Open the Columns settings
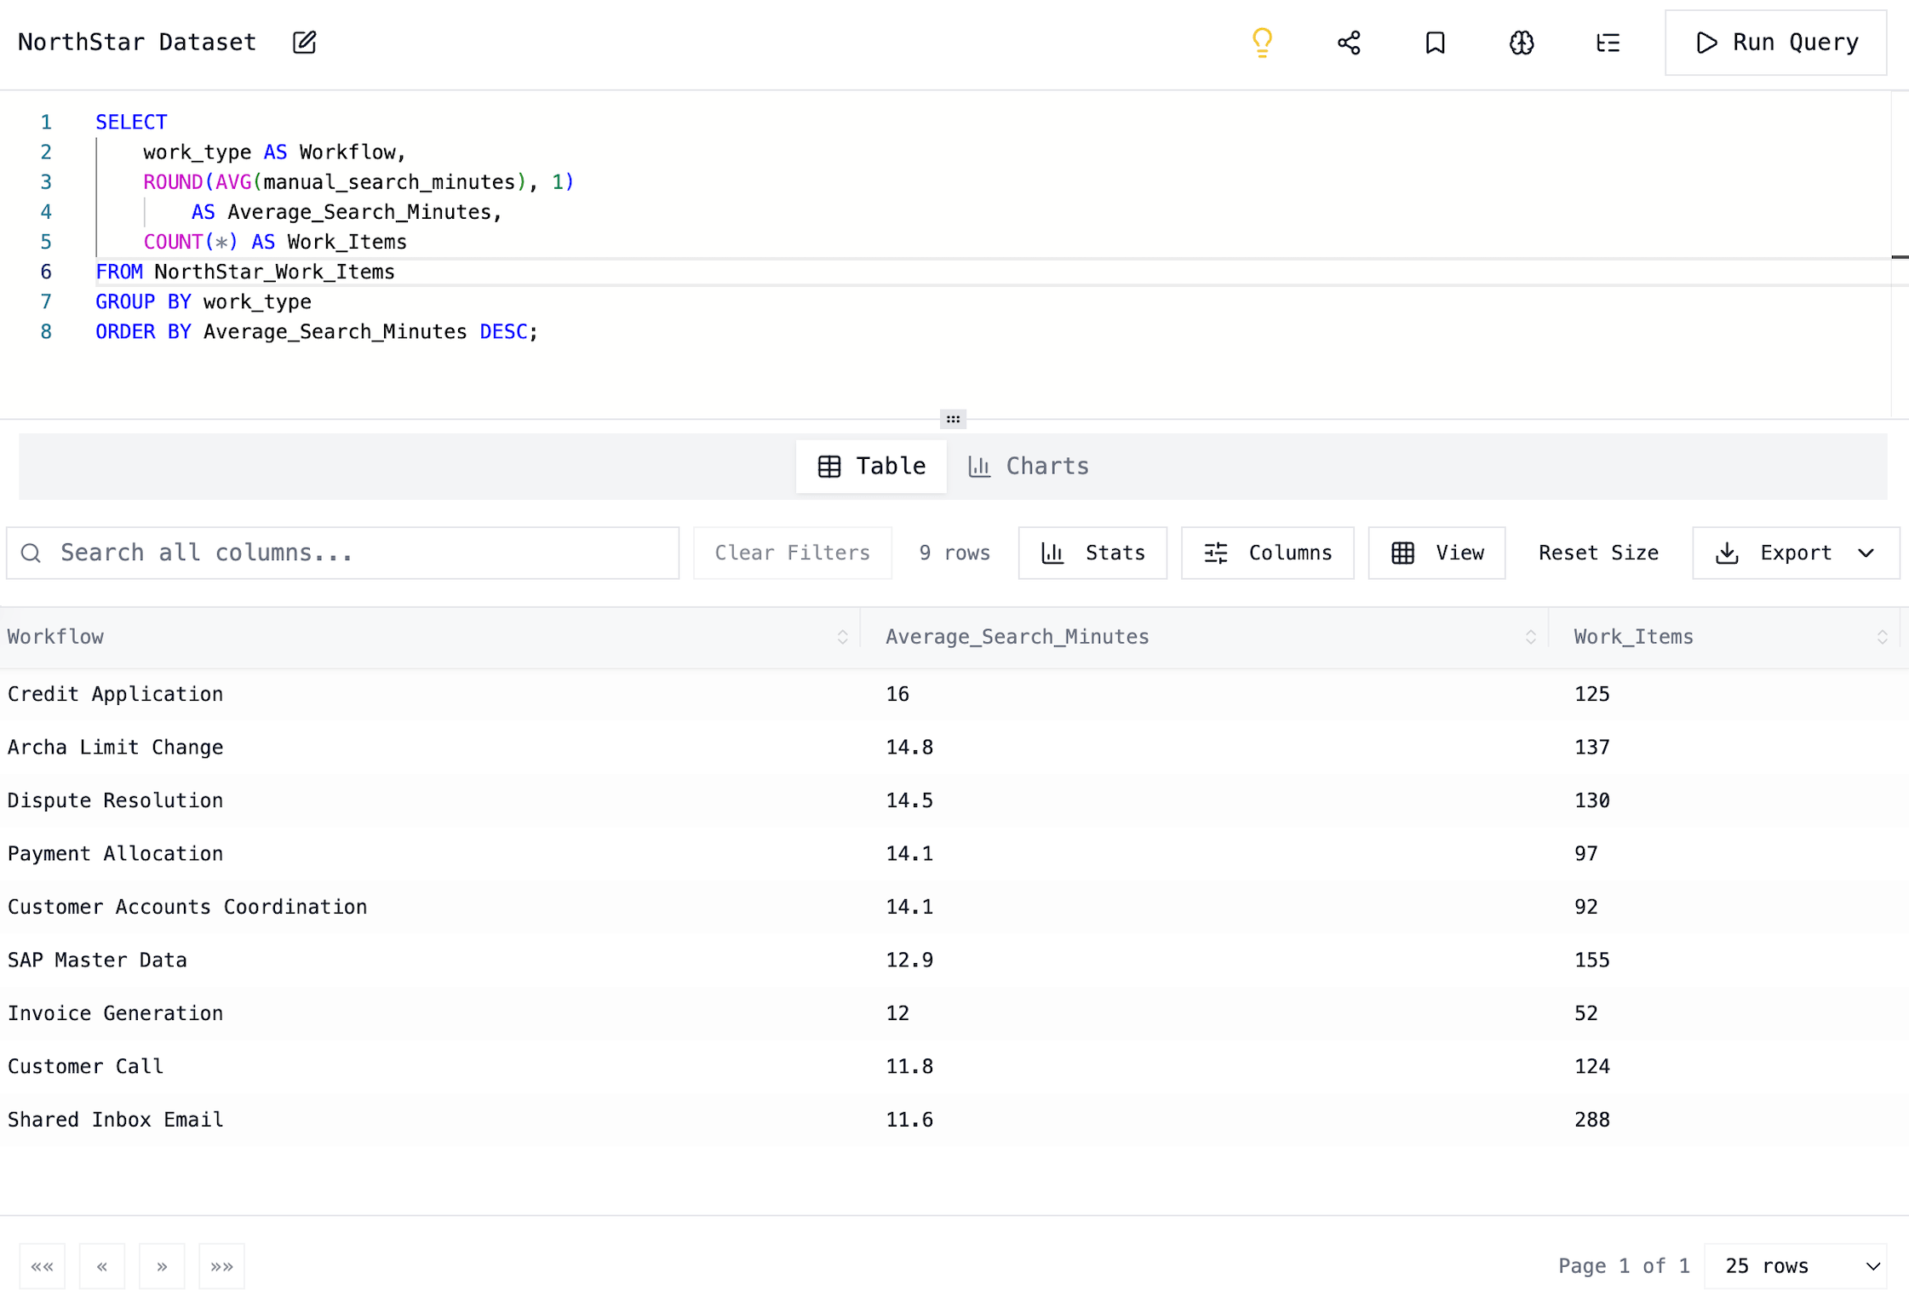1909x1296 pixels. (1267, 553)
